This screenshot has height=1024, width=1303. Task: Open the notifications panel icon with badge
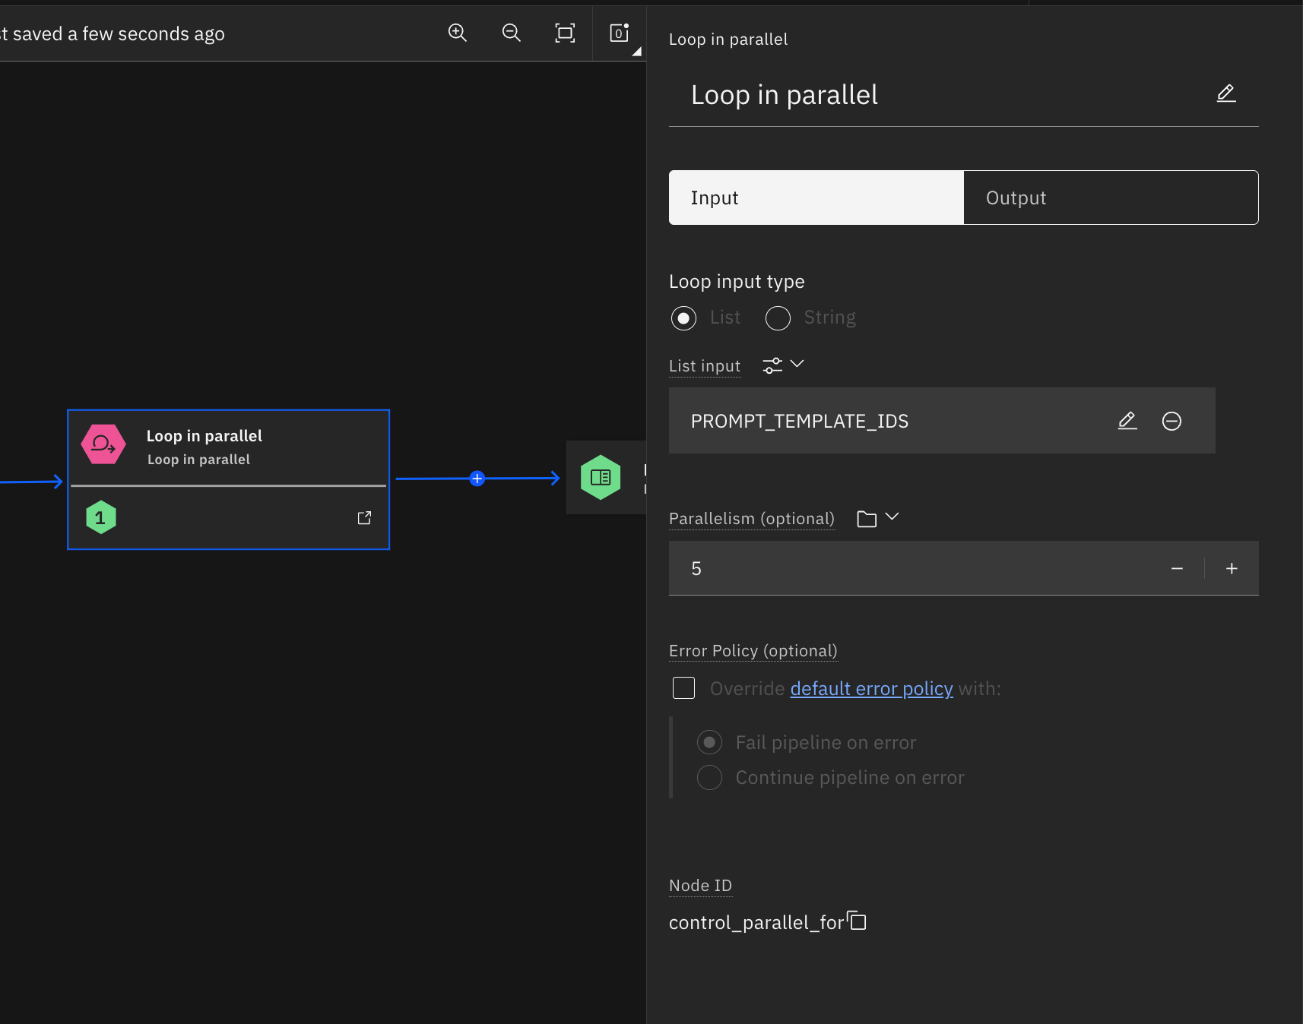(x=619, y=33)
